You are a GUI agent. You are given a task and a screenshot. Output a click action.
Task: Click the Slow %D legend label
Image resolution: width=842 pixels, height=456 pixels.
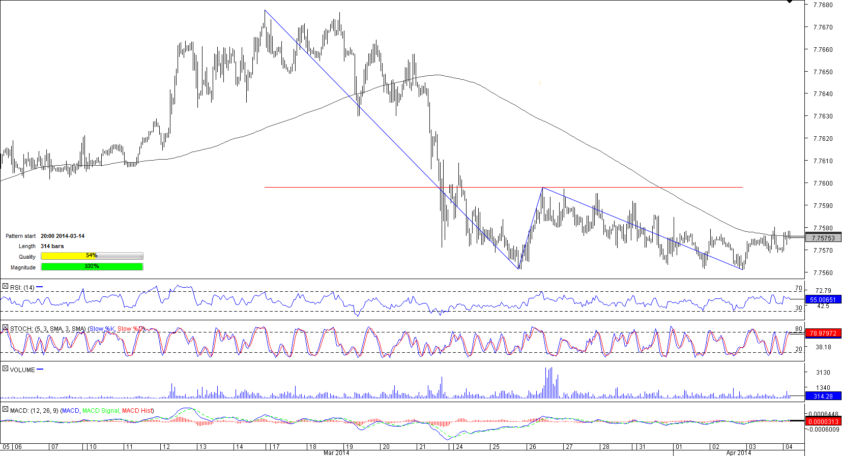[x=130, y=329]
